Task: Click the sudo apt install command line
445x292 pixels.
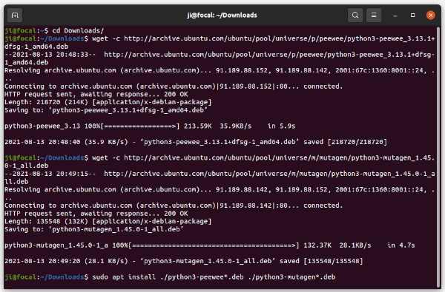Action: (214, 277)
